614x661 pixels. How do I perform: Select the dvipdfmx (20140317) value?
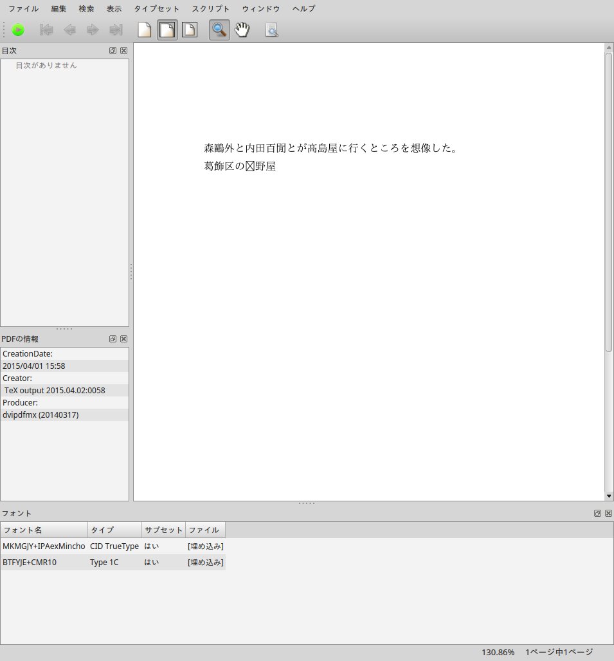[x=64, y=414]
